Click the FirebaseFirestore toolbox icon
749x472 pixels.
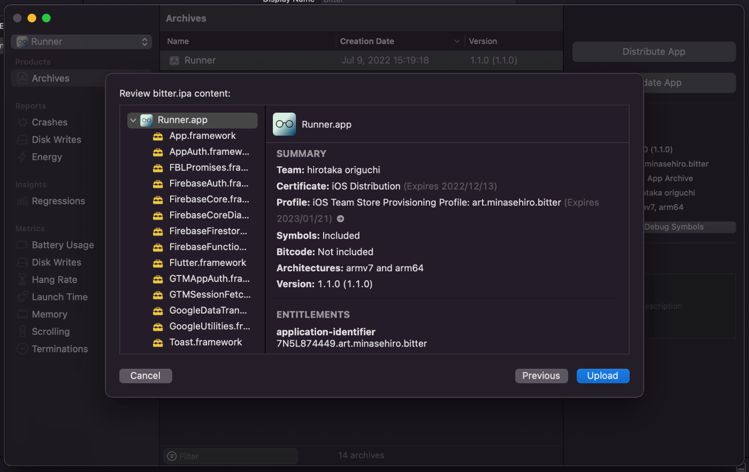158,231
